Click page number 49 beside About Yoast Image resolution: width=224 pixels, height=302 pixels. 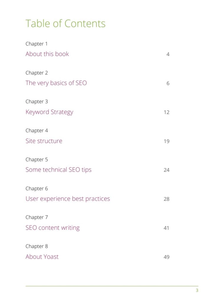tap(167, 257)
